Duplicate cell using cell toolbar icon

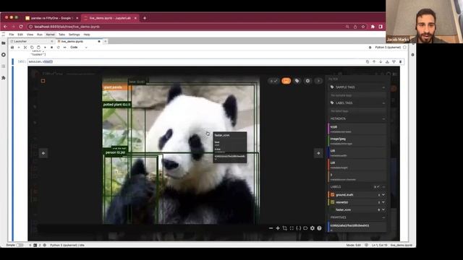point(368,61)
